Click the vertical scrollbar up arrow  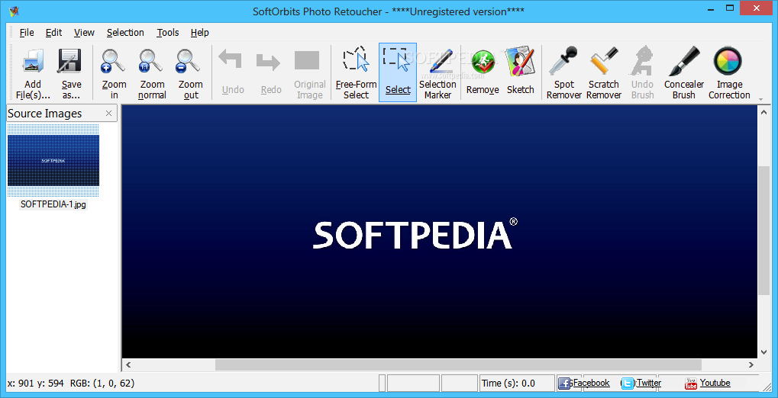point(764,112)
